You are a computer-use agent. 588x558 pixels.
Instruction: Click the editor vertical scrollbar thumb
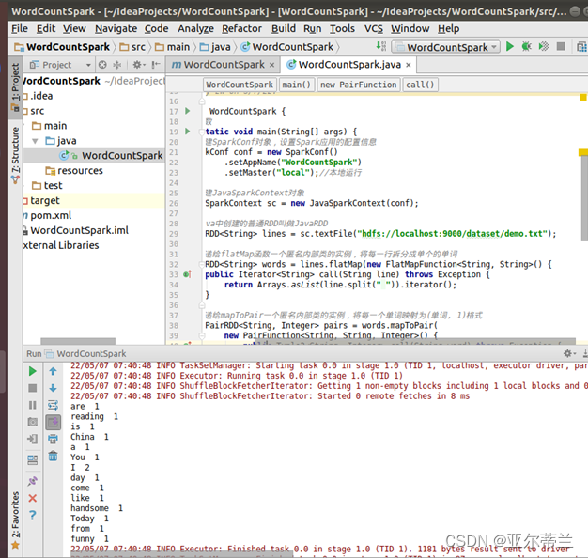pyautogui.click(x=584, y=198)
